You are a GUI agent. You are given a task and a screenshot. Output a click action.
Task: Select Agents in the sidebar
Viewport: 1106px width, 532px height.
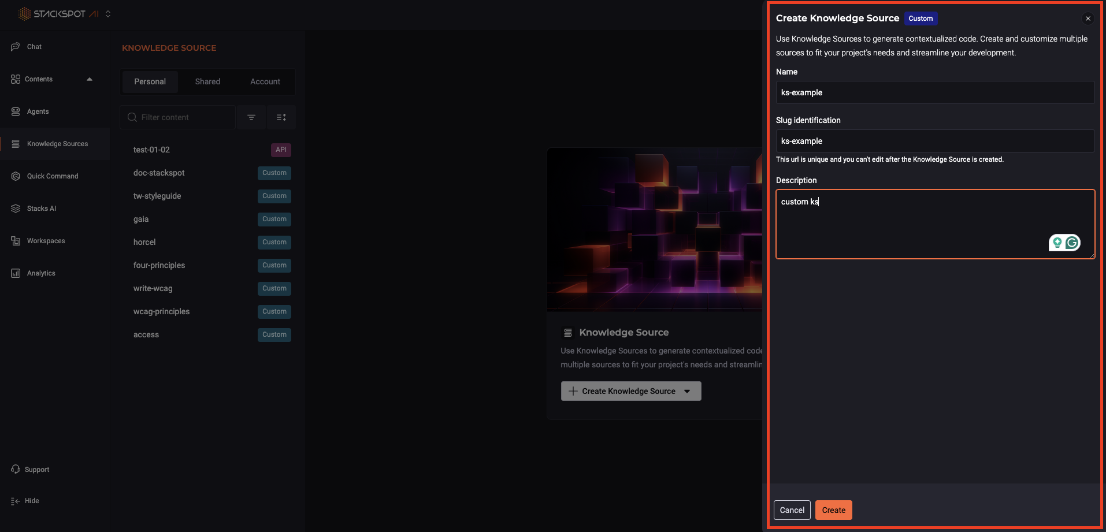coord(37,111)
